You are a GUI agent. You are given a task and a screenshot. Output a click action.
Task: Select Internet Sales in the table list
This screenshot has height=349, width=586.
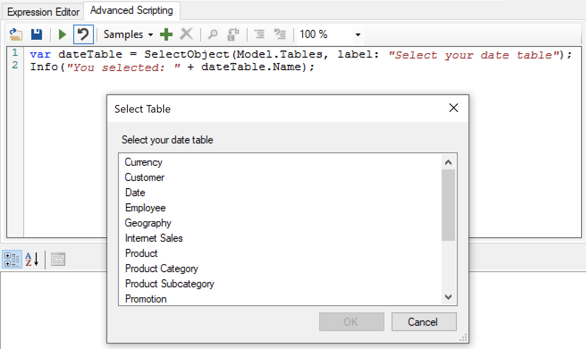(154, 238)
